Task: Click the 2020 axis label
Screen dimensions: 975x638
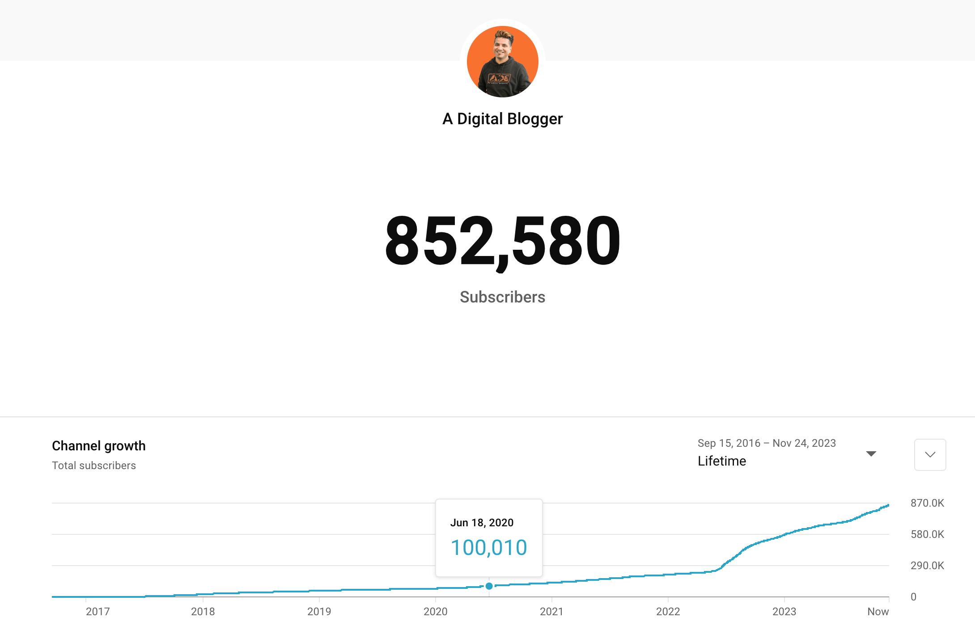Action: tap(436, 612)
